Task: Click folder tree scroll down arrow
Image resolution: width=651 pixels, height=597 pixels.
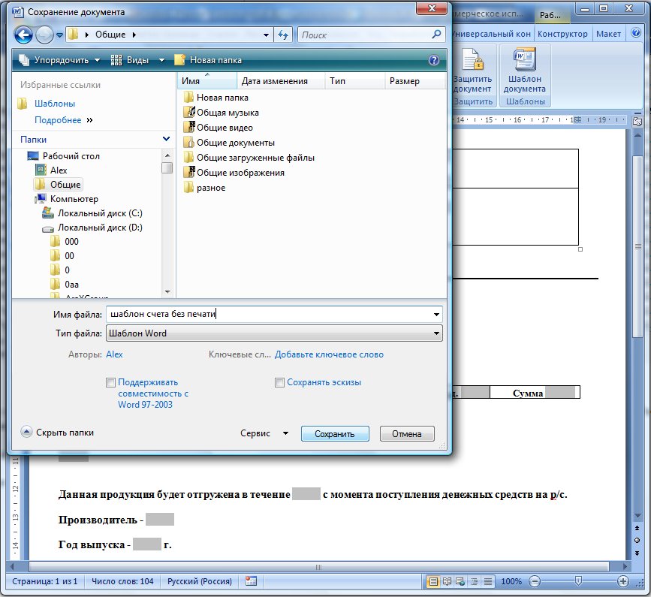Action: [x=167, y=292]
